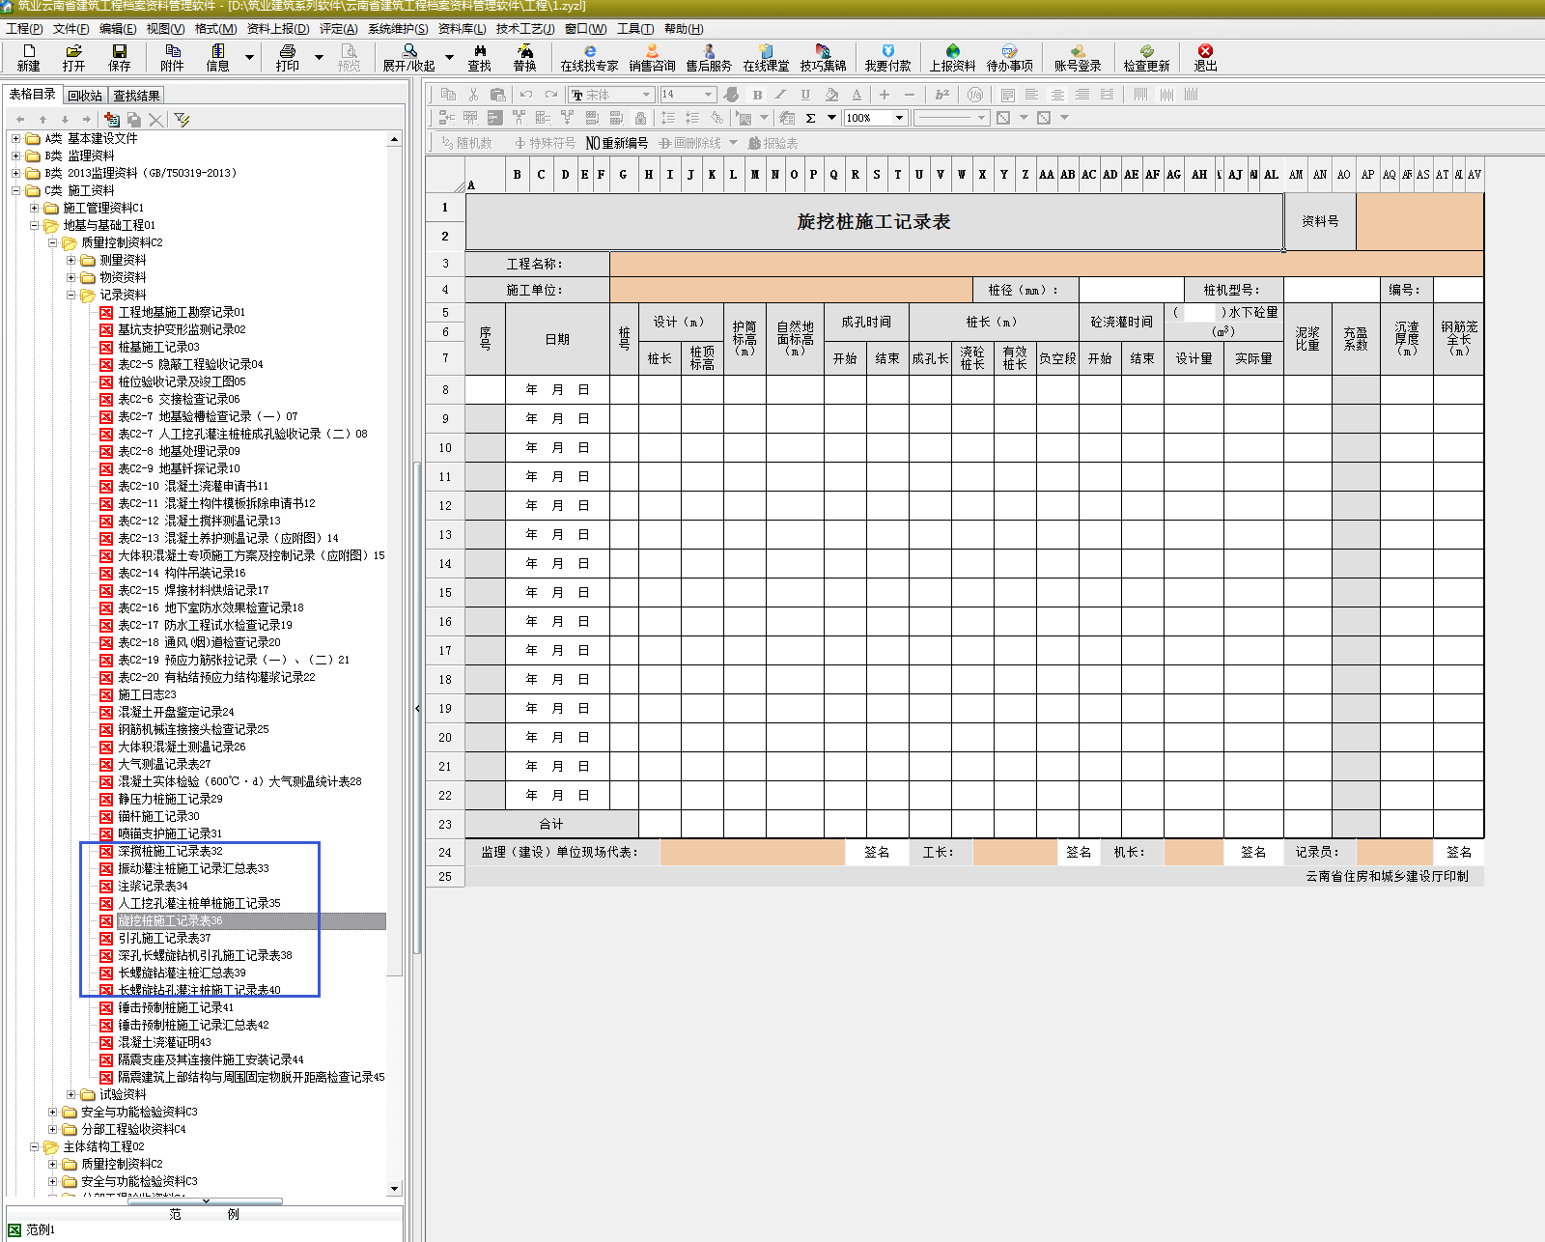Viewport: 1545px width, 1242px height.
Task: Select 桩基施工记录03 in tree
Action: point(158,347)
